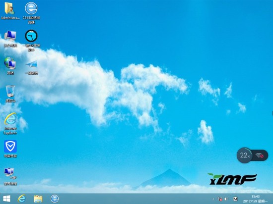The image size is (273, 204).
Task: Select the Recycle Bin icon
Action: (x=10, y=94)
